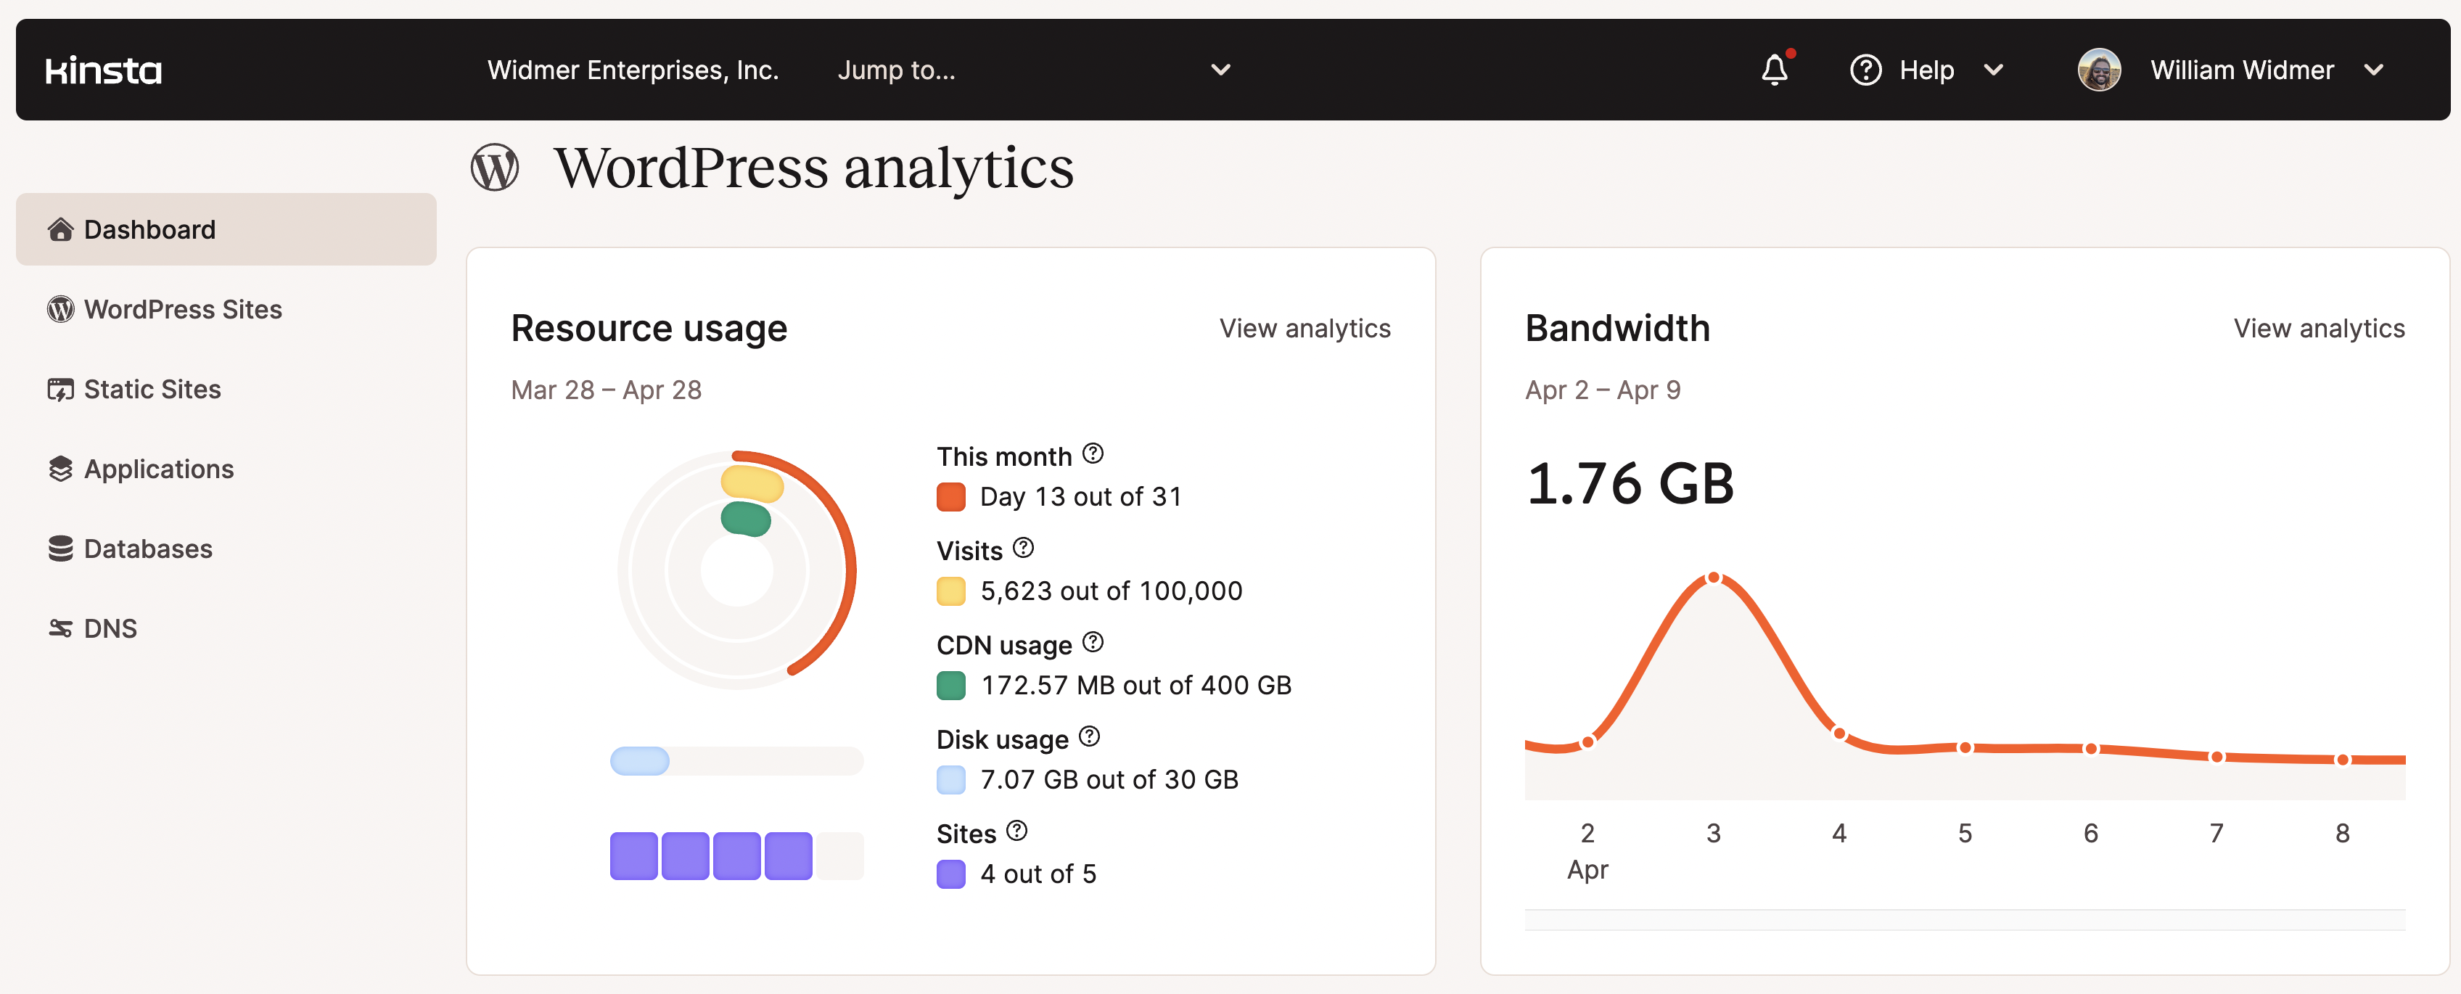Click the light blue Disk usage swatch
Viewport: 2461px width, 994px height.
tap(950, 780)
